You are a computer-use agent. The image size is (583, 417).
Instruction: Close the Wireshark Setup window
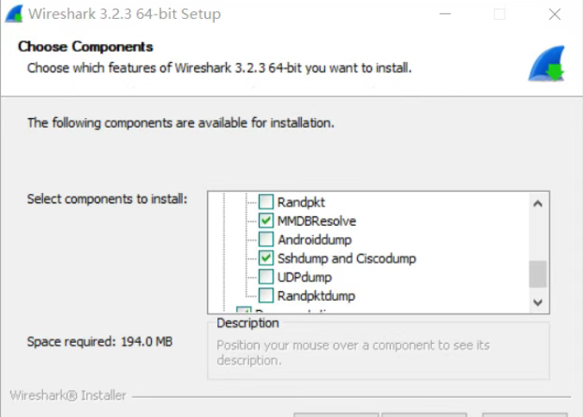click(555, 14)
